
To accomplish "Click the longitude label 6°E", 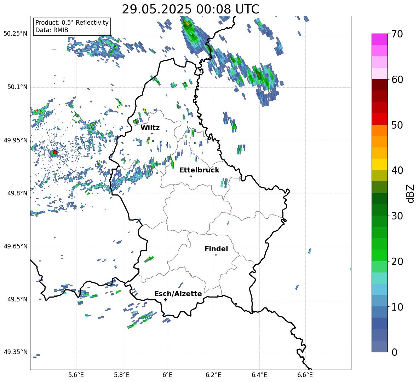I will tap(167, 375).
